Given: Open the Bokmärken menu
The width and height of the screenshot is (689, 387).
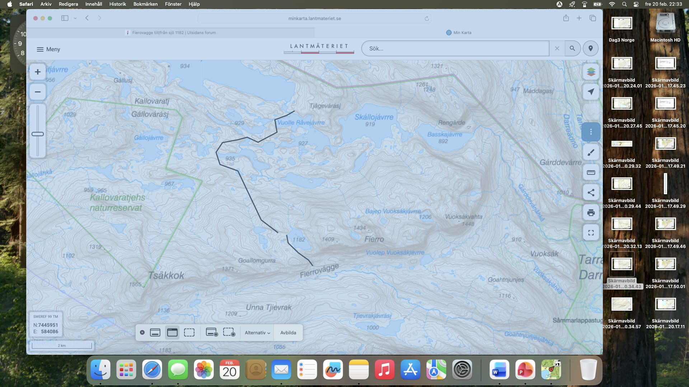Looking at the screenshot, I should pos(145,4).
